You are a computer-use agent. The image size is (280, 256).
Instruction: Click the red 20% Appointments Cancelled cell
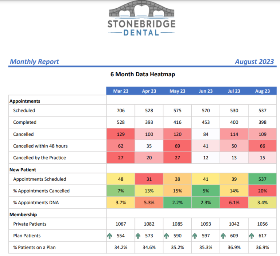click(x=262, y=191)
